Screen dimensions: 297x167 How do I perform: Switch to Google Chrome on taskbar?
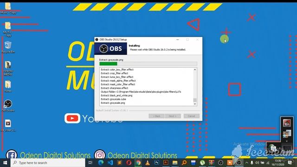coord(138,163)
